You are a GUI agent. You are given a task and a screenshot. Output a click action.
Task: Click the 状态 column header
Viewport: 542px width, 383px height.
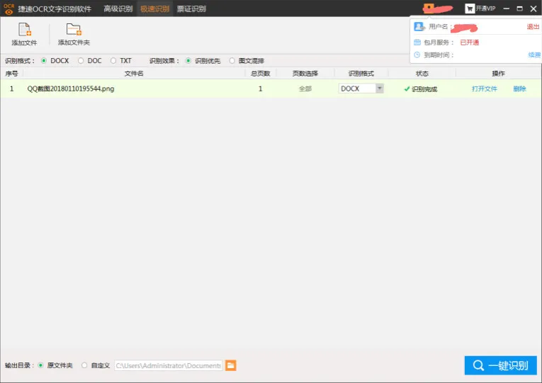pyautogui.click(x=422, y=74)
